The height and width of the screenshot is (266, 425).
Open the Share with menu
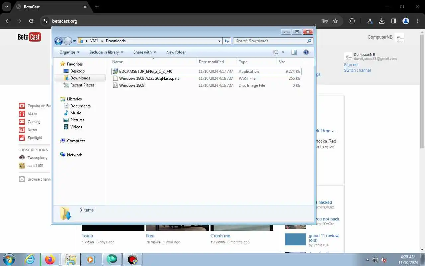click(145, 52)
